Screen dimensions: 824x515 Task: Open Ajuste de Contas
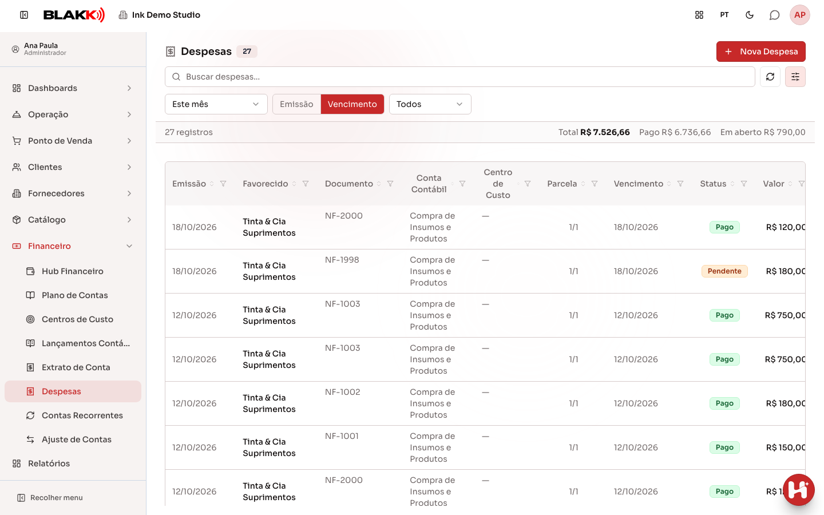[73, 439]
